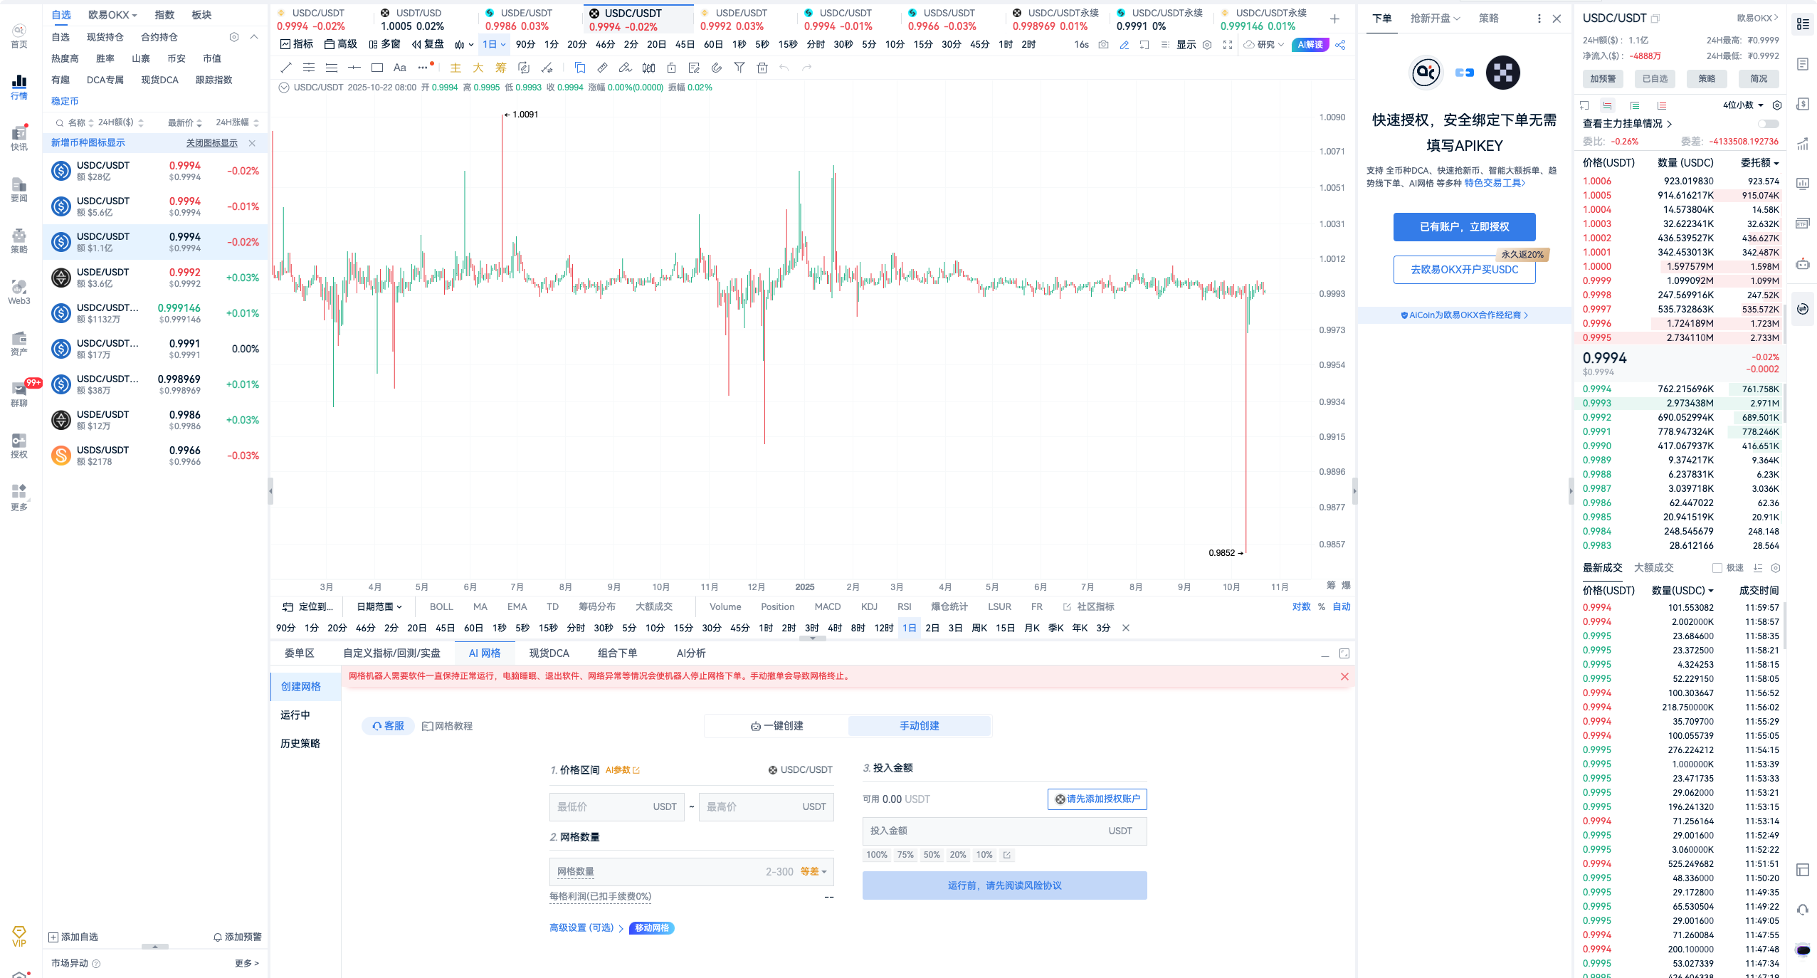Open the 4位小数 decimal precision dropdown

point(1743,105)
